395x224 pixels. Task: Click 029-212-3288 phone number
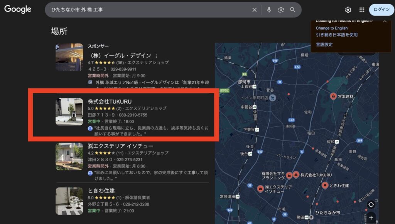[x=136, y=204]
